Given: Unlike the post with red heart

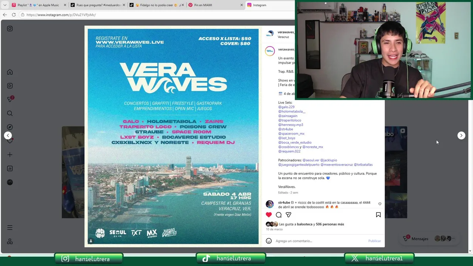Looking at the screenshot, I should click(269, 215).
